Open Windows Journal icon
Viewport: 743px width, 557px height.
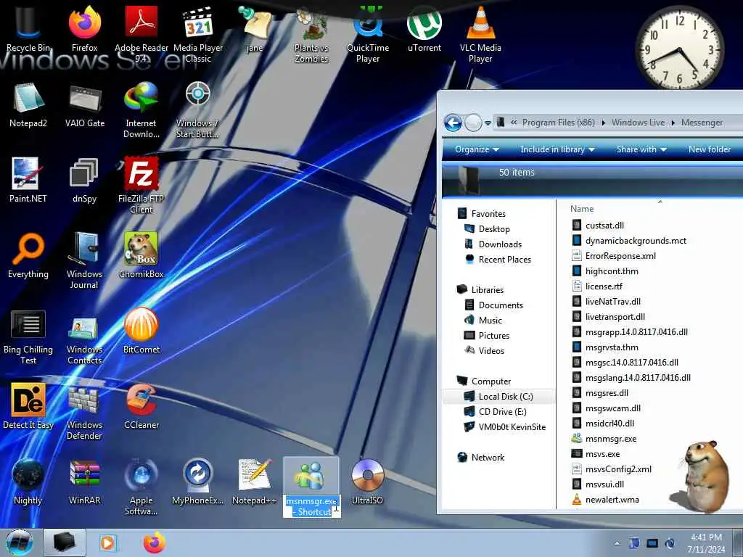click(84, 260)
